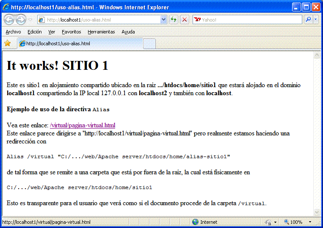Screen dimensions: 323x228
Task: Open the zoom level dropdown arrow beside 100%
Action: tap(310, 222)
